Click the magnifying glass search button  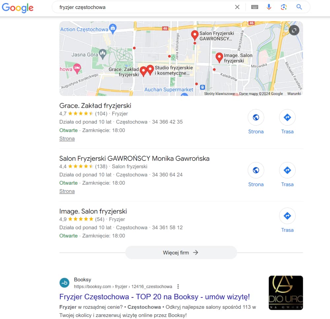(x=299, y=7)
